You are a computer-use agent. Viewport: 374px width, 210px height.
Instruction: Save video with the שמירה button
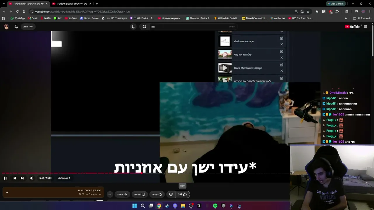click(139, 195)
